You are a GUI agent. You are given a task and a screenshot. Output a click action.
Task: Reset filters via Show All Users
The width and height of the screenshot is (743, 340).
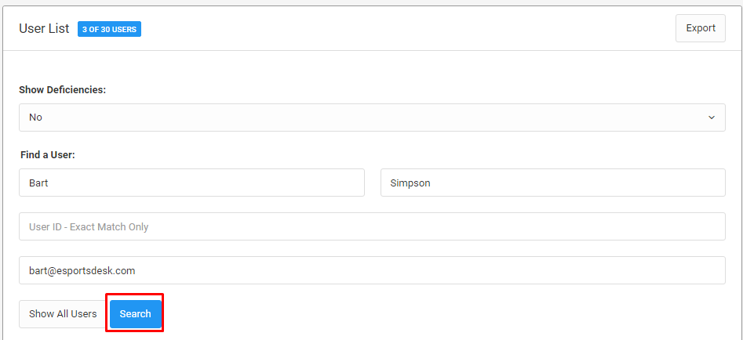tap(63, 314)
